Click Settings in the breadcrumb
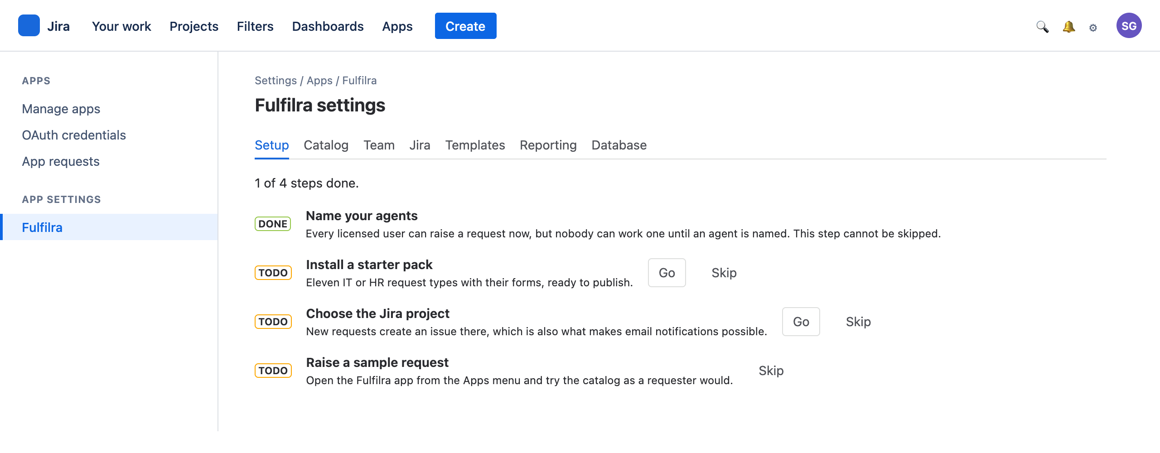 (x=275, y=81)
